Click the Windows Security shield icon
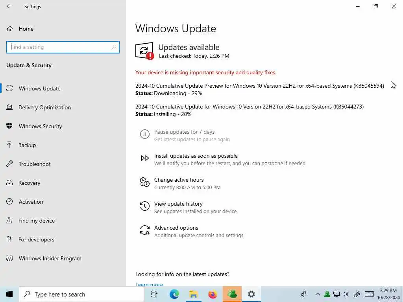 click(9, 126)
